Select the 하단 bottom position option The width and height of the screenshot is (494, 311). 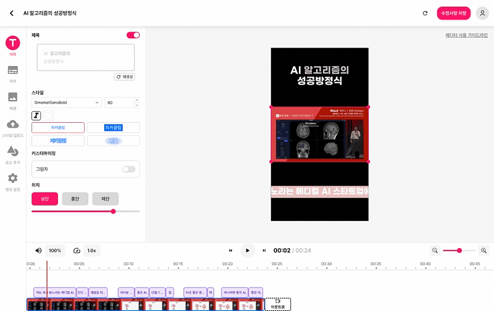click(105, 199)
